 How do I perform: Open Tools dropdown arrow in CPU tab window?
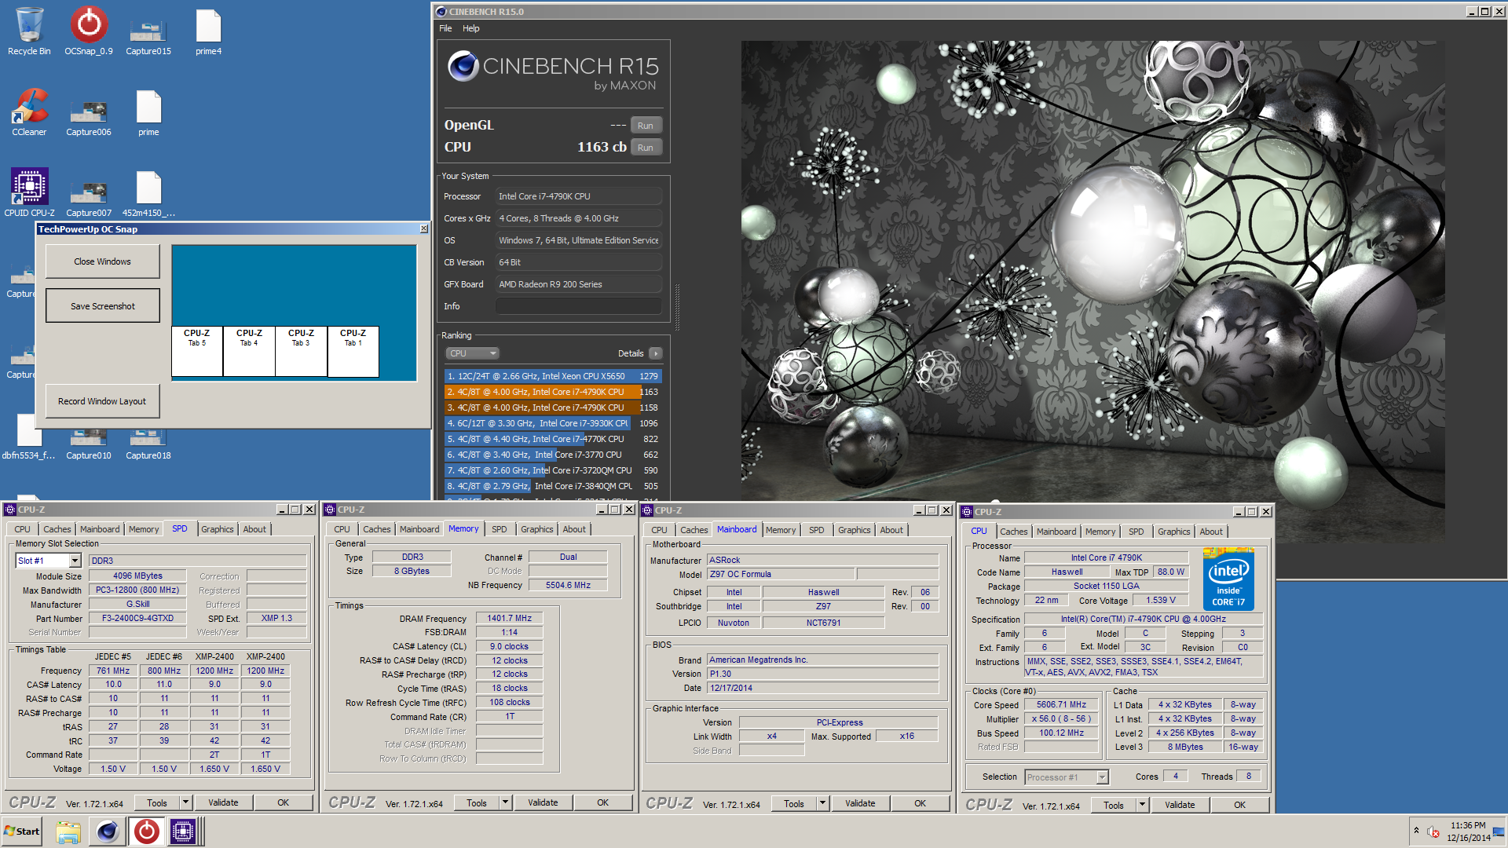1143,805
